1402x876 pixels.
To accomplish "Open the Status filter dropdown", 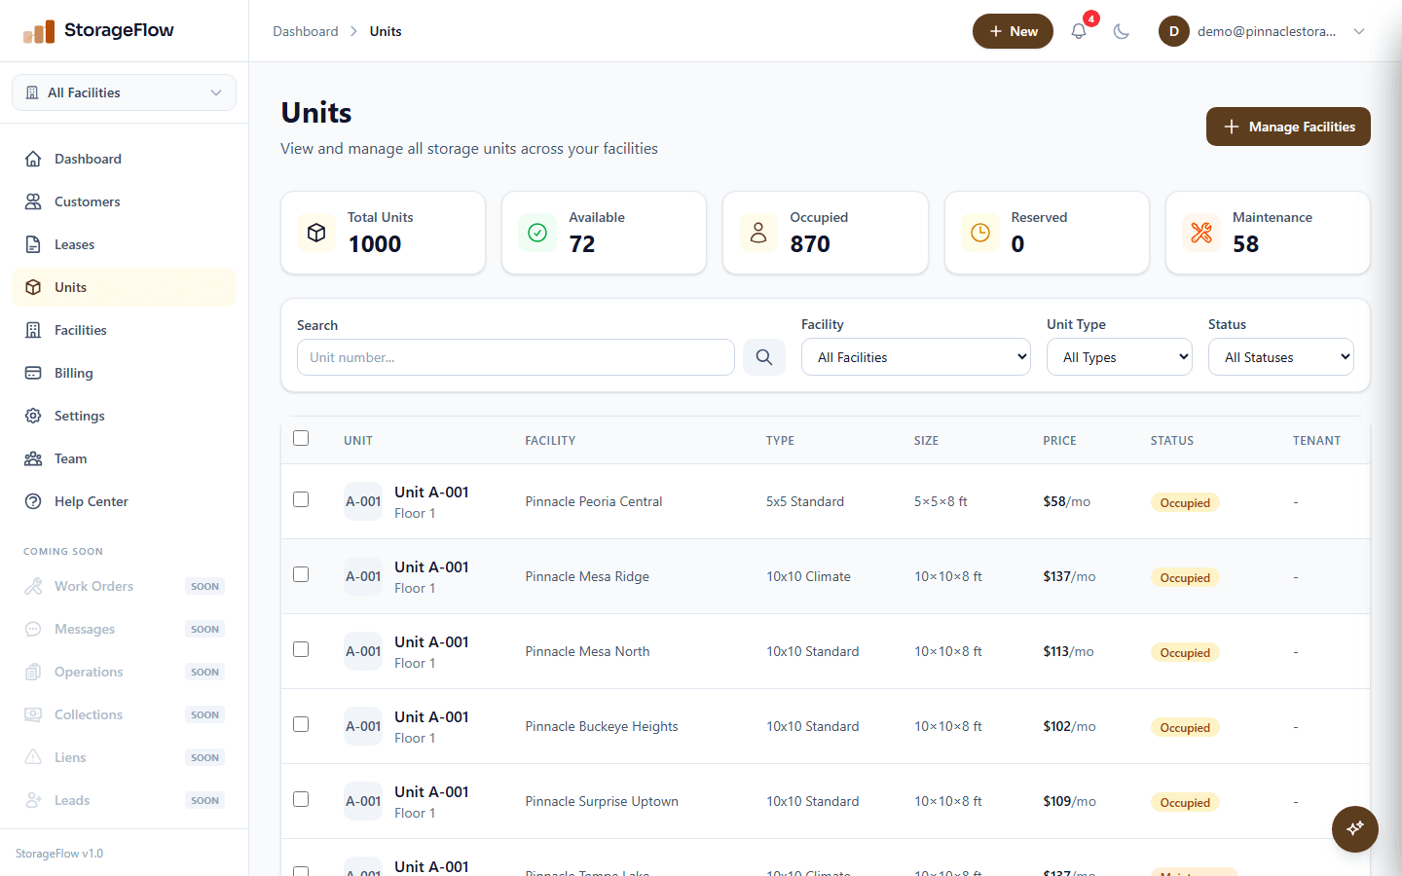I will tap(1280, 356).
